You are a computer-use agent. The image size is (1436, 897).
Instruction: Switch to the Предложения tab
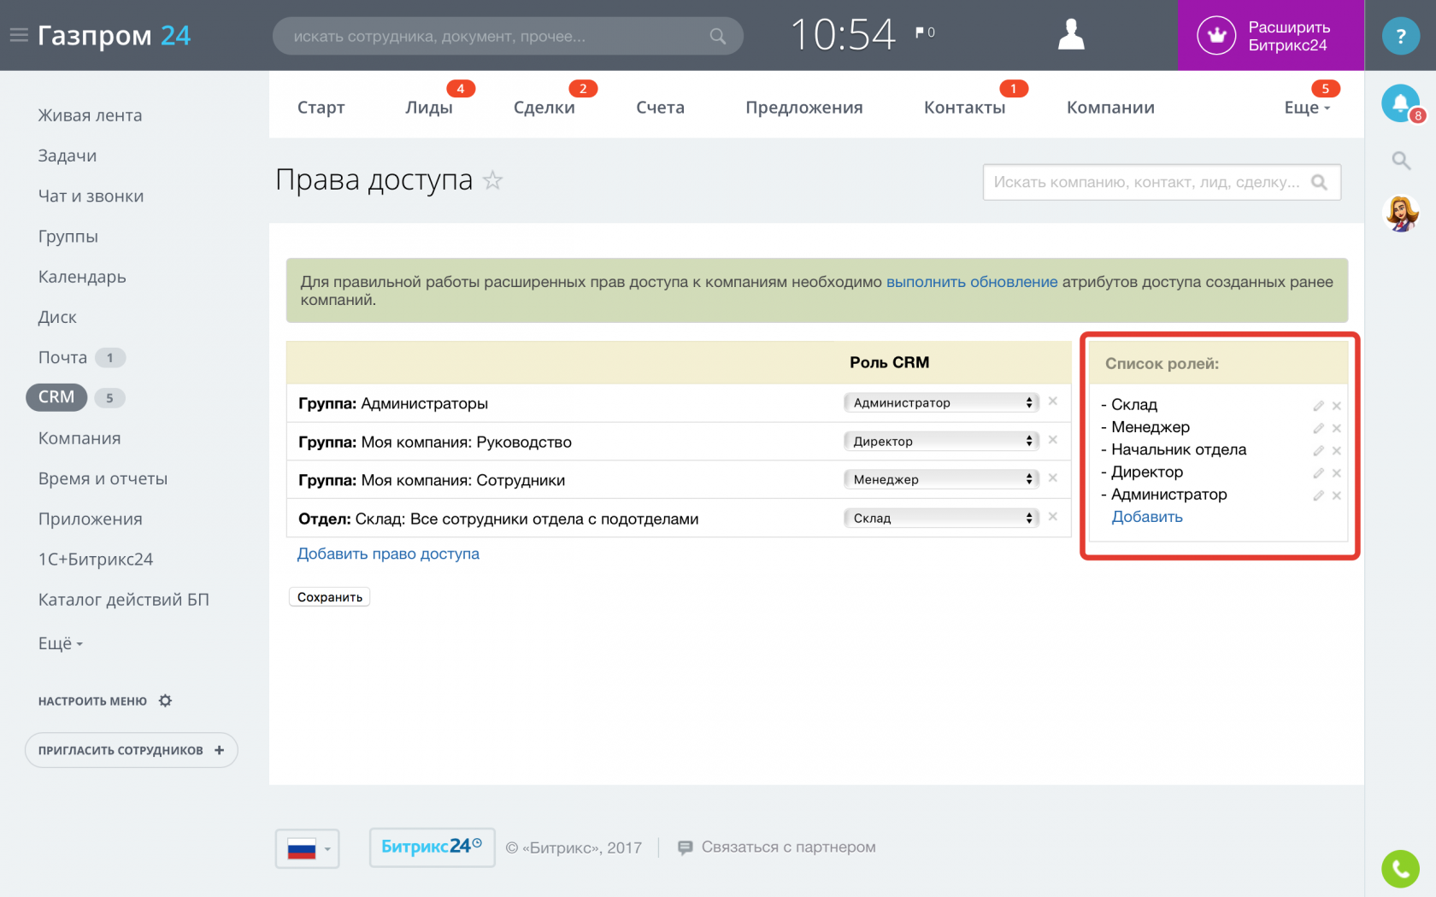click(x=804, y=108)
